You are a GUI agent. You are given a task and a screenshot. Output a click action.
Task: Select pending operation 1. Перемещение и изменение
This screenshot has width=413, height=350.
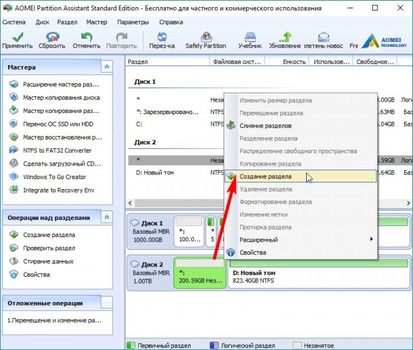54,320
